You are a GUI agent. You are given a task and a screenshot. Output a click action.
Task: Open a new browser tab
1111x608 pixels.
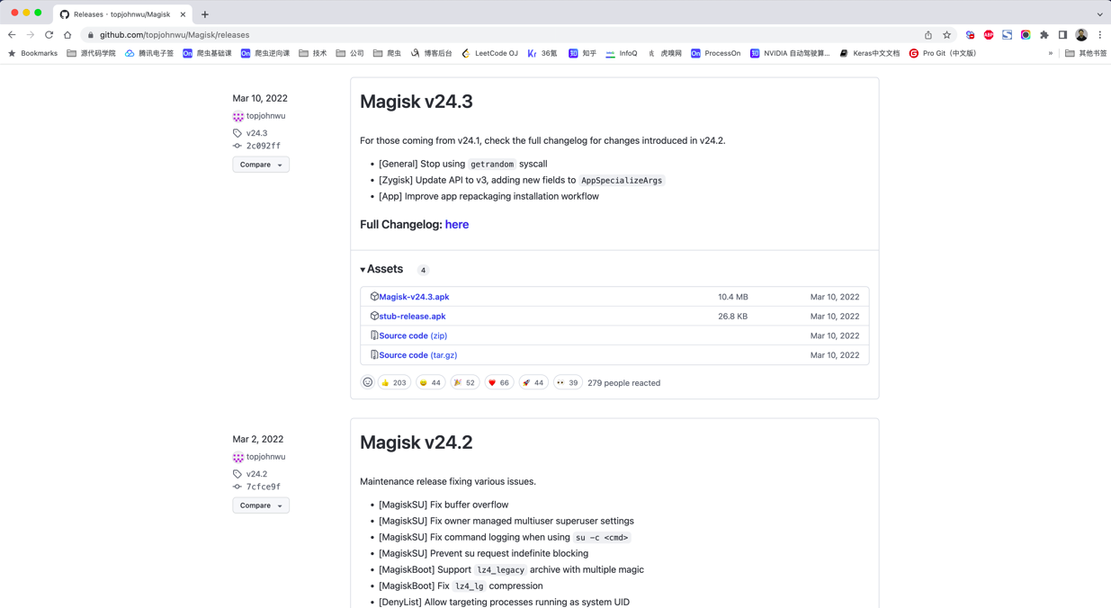click(x=205, y=14)
